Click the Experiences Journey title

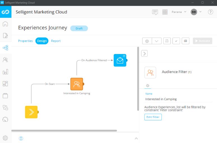pyautogui.click(x=43, y=28)
